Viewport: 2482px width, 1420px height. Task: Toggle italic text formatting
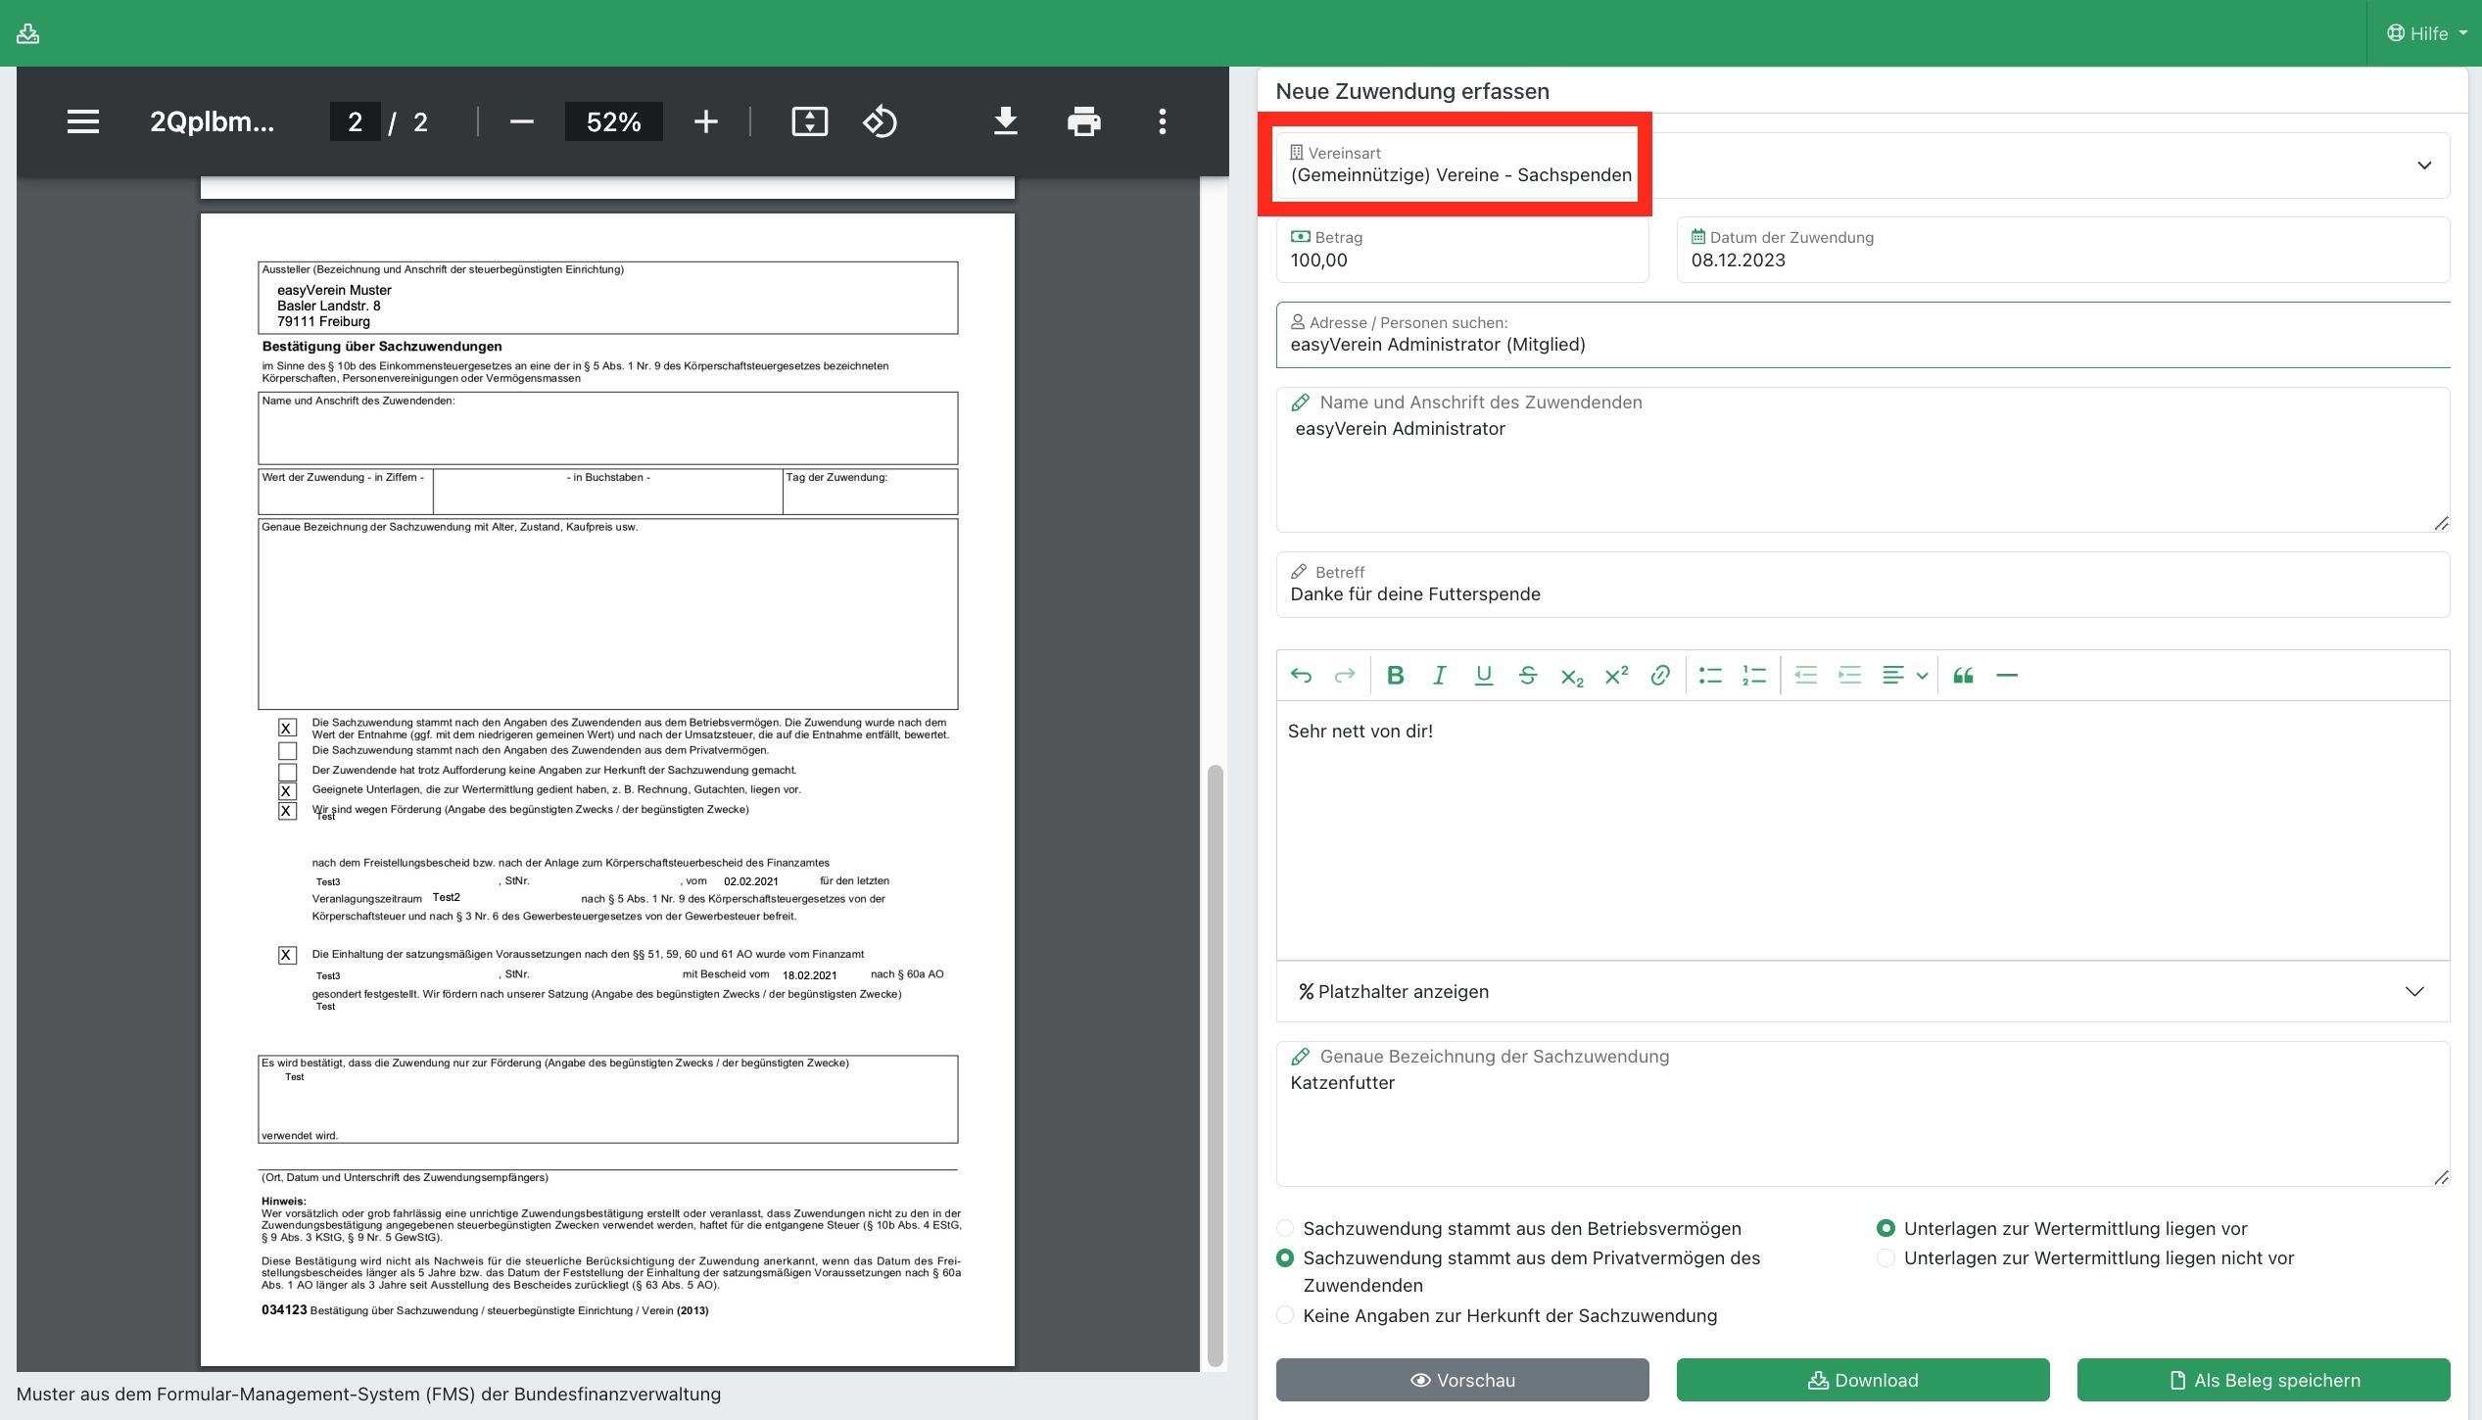[1439, 675]
